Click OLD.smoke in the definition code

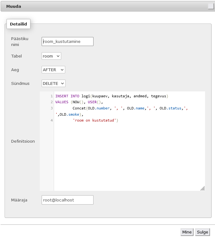[69, 114]
